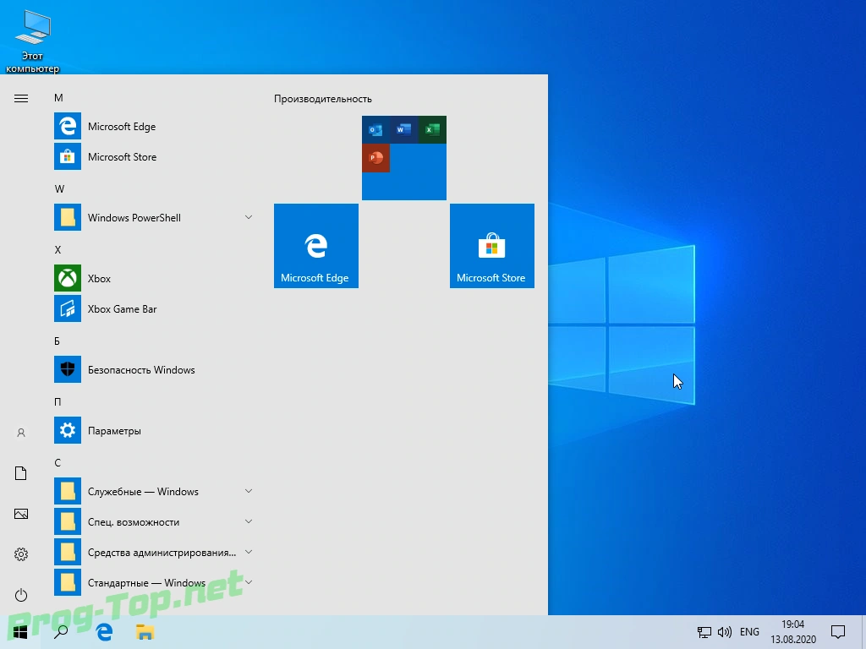Viewport: 866px width, 649px height.
Task: Click the letter Б section header
Action: coord(57,341)
